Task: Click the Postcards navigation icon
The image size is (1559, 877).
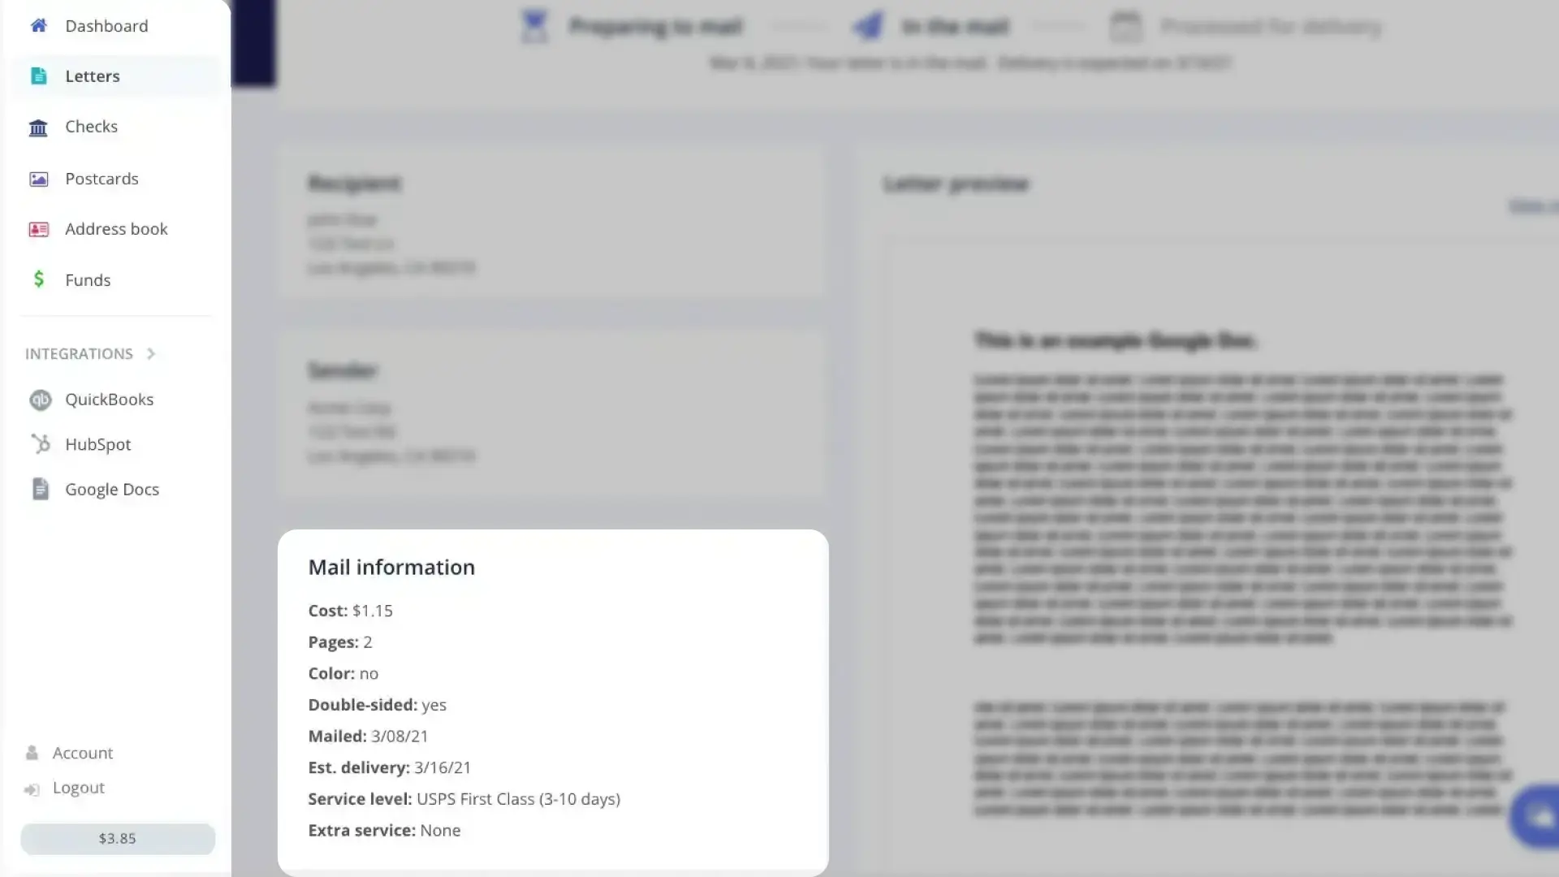Action: 38,178
